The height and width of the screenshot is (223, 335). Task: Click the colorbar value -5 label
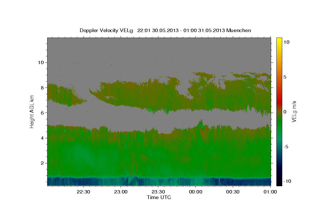(x=286, y=147)
